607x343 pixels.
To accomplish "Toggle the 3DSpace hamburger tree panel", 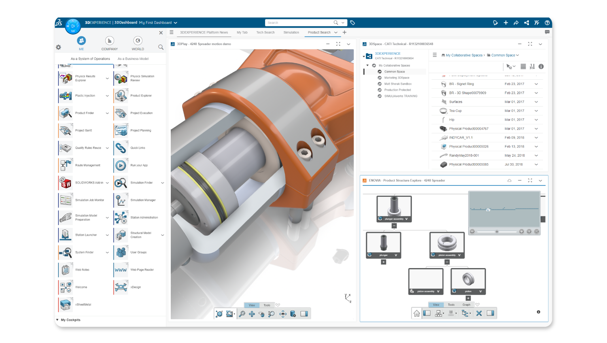I will coord(435,55).
